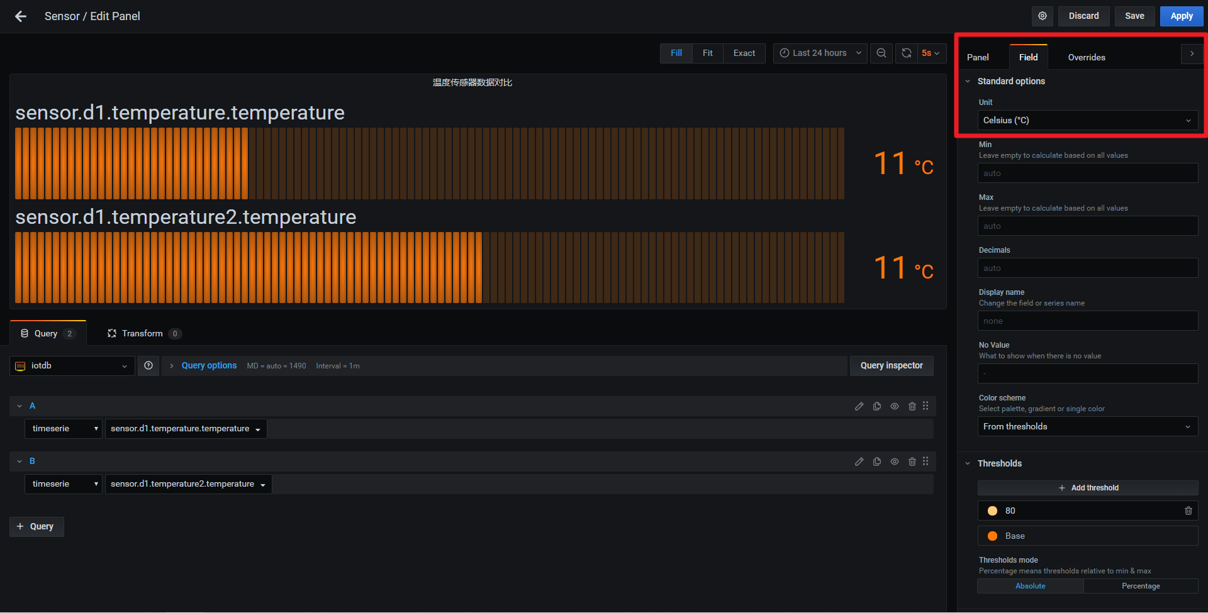Open the Color scheme From thresholds dropdown
1208x613 pixels.
[x=1087, y=426]
